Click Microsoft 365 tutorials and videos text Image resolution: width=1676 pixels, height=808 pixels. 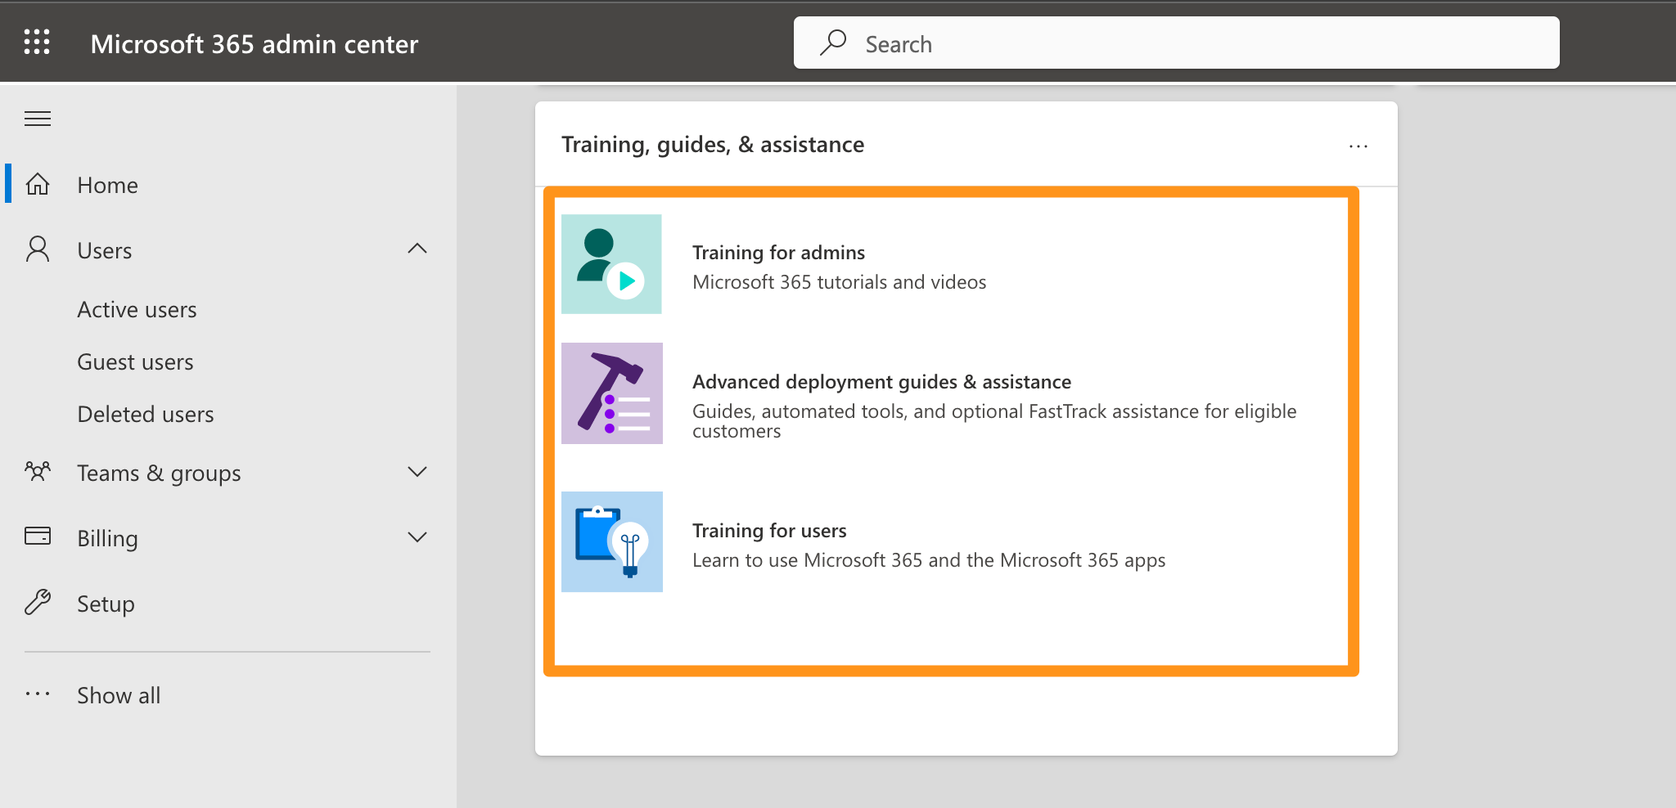[839, 282]
